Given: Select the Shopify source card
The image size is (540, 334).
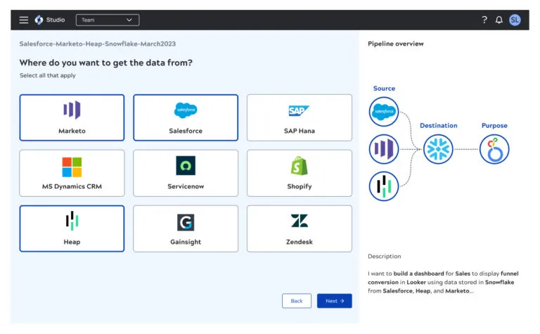Looking at the screenshot, I should pyautogui.click(x=300, y=173).
